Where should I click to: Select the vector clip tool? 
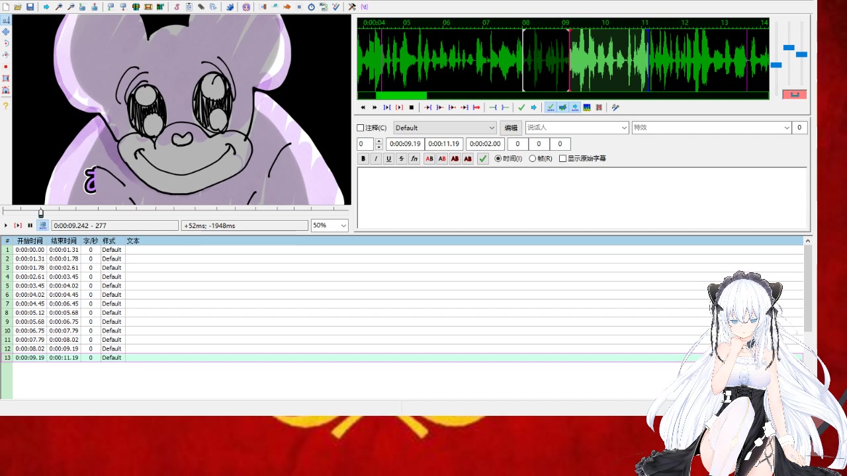(6, 90)
